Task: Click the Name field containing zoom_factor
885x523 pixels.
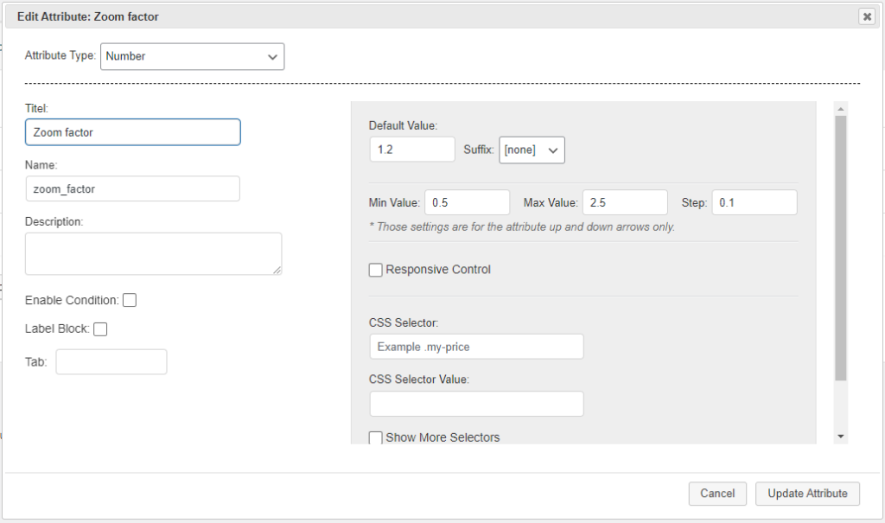Action: click(x=133, y=188)
